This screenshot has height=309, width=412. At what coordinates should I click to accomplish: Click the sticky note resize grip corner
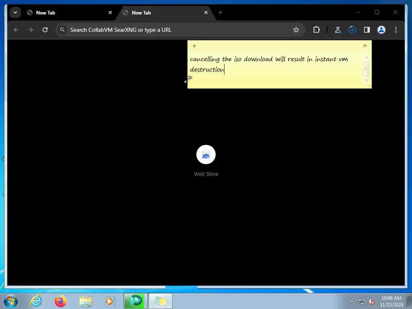369,86
